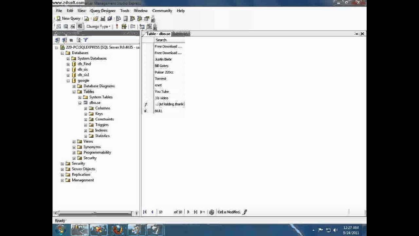Expand the Views folder node
The height and width of the screenshot is (236, 419).
(74, 142)
